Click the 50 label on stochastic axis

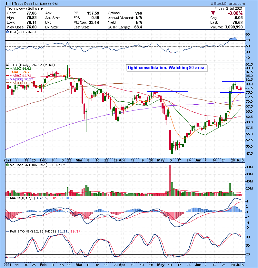(x=248, y=246)
